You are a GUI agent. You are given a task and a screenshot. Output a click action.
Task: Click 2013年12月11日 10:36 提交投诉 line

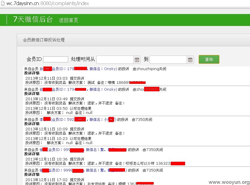tap(55, 159)
